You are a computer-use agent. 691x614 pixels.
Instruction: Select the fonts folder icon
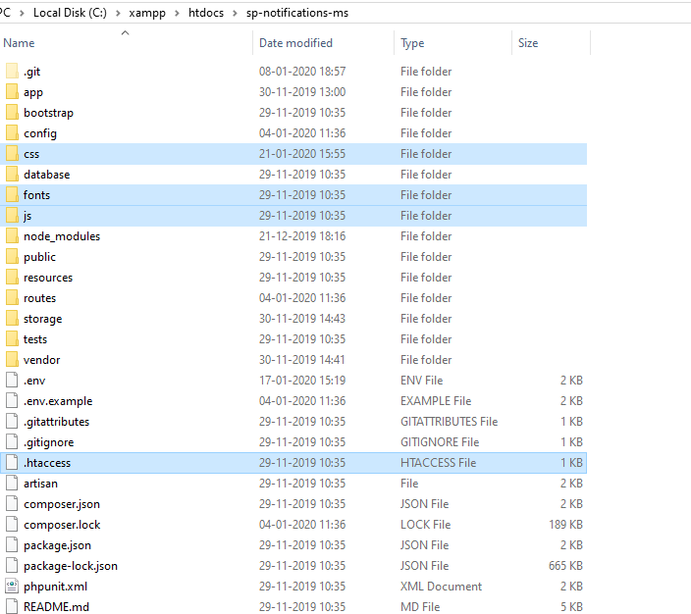(12, 194)
